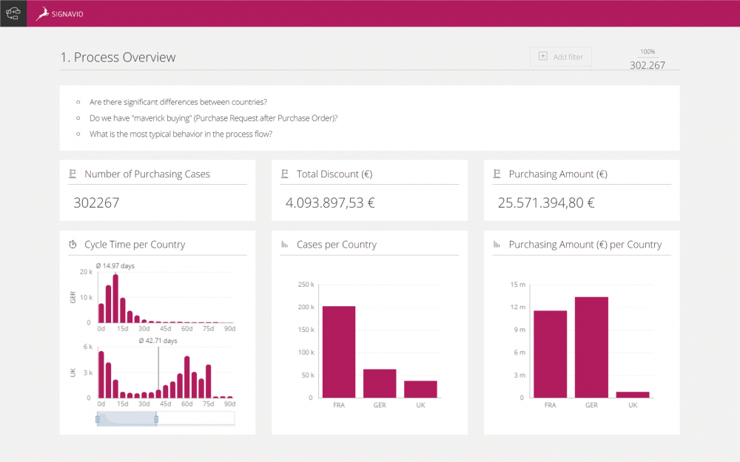Click the bar chart icon beside Cases per Country

(285, 245)
